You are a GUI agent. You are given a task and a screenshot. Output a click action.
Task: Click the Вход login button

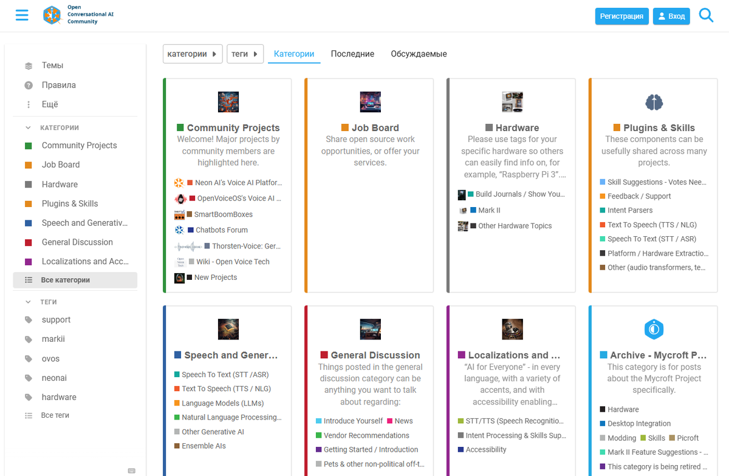(x=671, y=16)
